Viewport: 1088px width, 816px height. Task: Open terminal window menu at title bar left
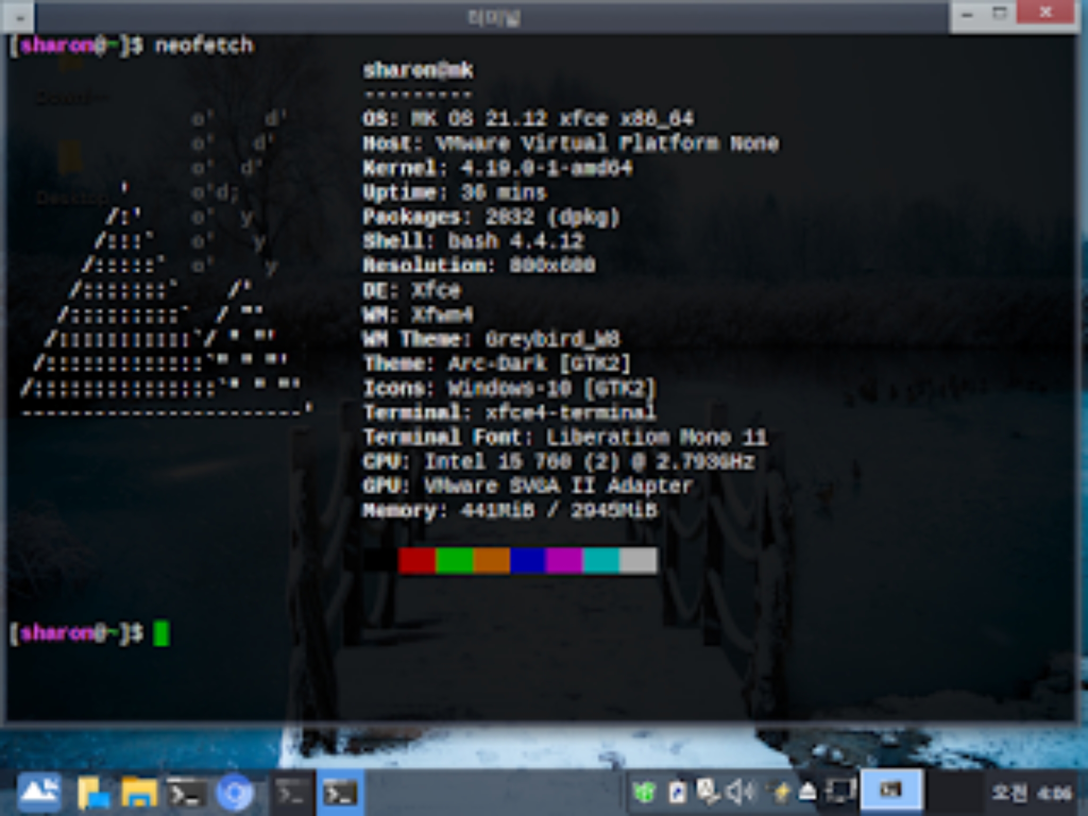[x=20, y=18]
